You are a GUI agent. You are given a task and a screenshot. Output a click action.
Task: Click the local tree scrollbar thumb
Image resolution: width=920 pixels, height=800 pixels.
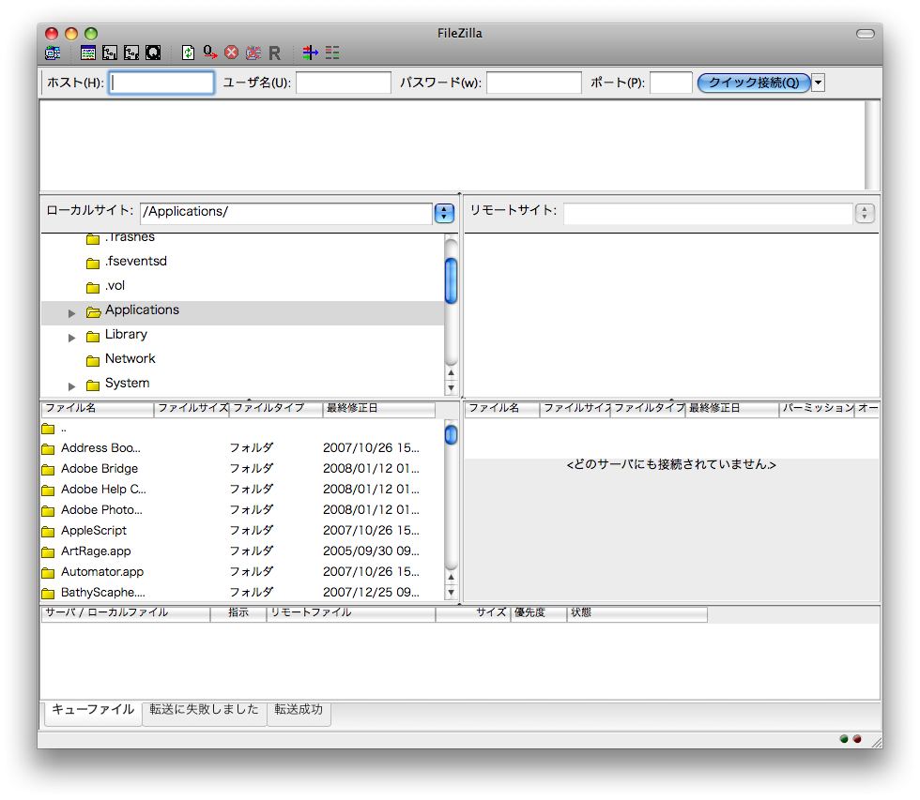coord(451,280)
